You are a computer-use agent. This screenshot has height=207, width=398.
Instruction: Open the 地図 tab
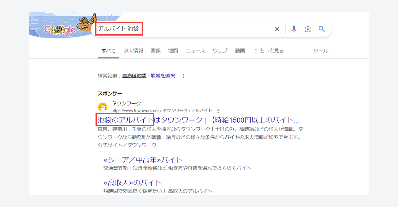pos(173,51)
